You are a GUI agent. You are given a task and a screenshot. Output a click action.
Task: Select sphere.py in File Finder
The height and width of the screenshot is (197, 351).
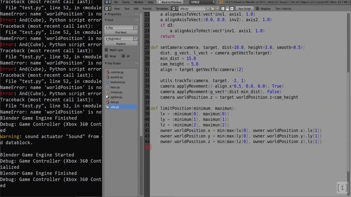(x=121, y=97)
